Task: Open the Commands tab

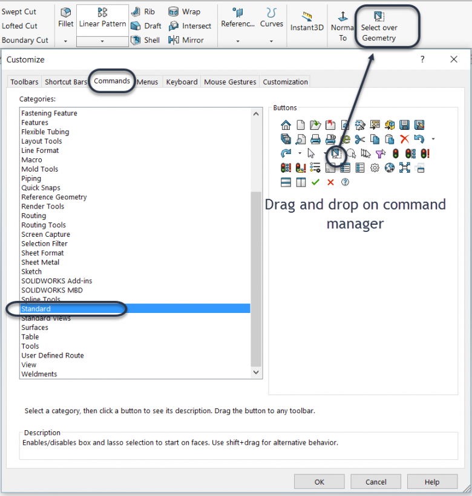Action: tap(112, 81)
